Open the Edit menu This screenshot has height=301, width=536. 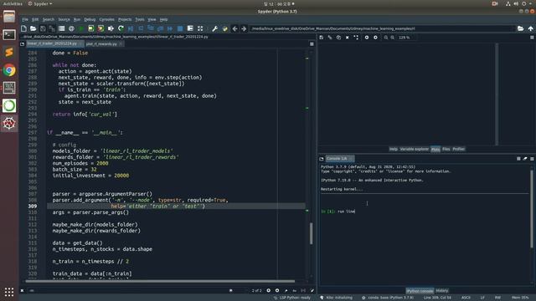(35, 19)
